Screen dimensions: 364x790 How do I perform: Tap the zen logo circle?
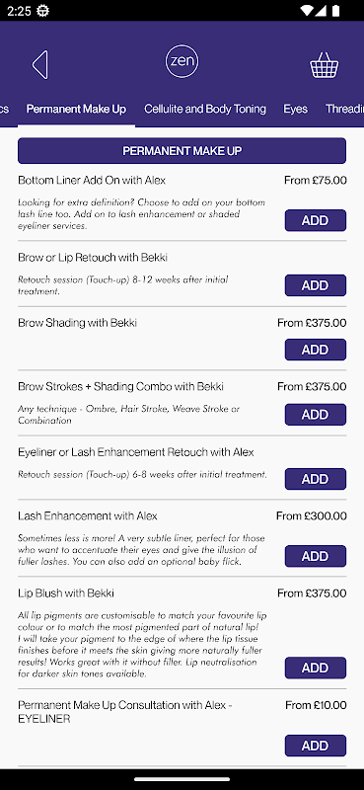pos(182,61)
